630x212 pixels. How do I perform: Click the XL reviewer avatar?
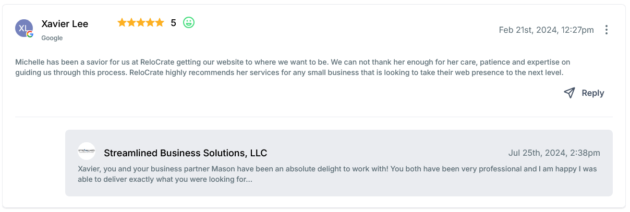click(23, 28)
